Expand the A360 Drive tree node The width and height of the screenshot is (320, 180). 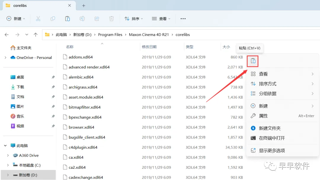click(8, 155)
